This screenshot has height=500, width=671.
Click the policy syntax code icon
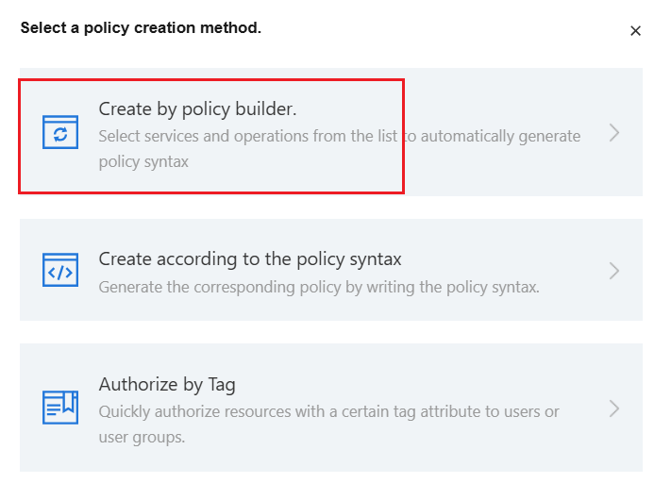click(60, 271)
